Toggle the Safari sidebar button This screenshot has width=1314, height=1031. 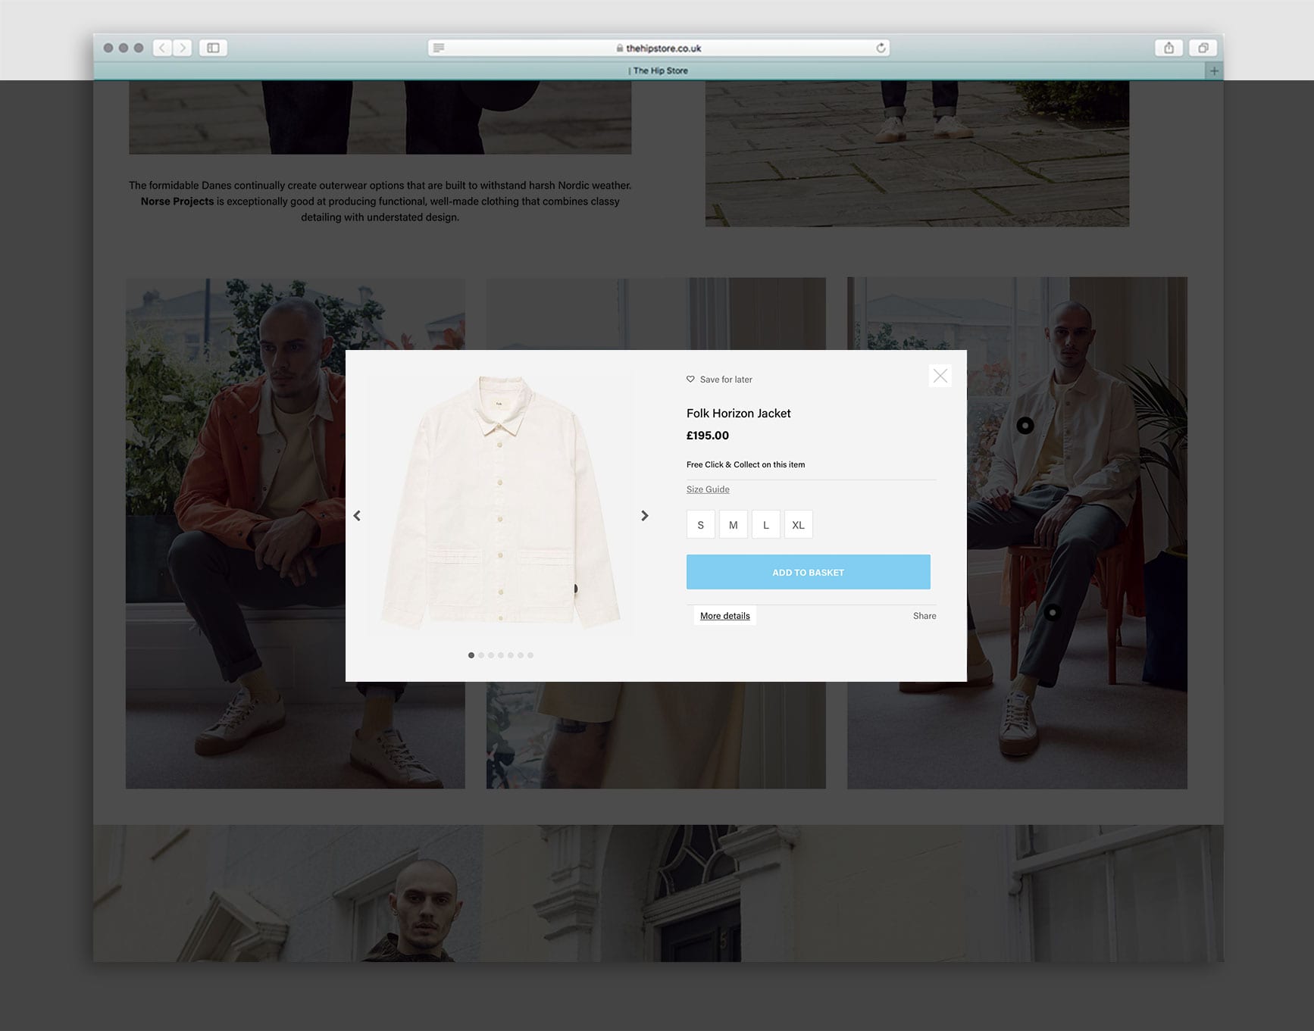click(x=213, y=48)
